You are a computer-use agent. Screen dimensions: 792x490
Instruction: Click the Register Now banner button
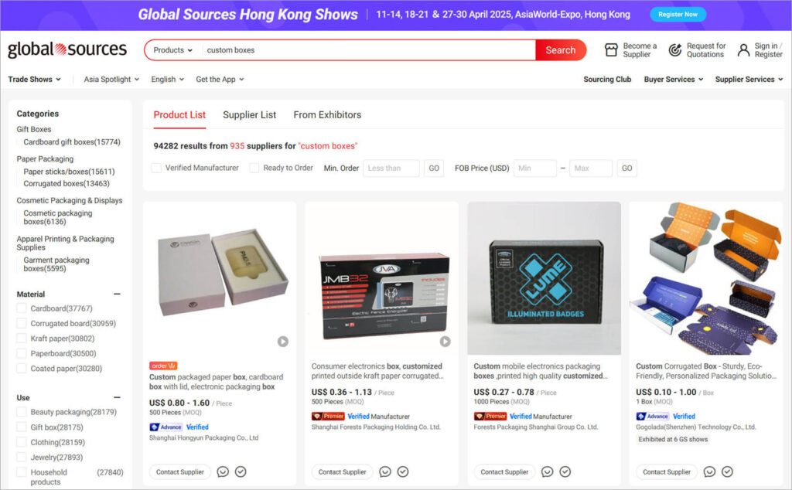click(x=678, y=15)
